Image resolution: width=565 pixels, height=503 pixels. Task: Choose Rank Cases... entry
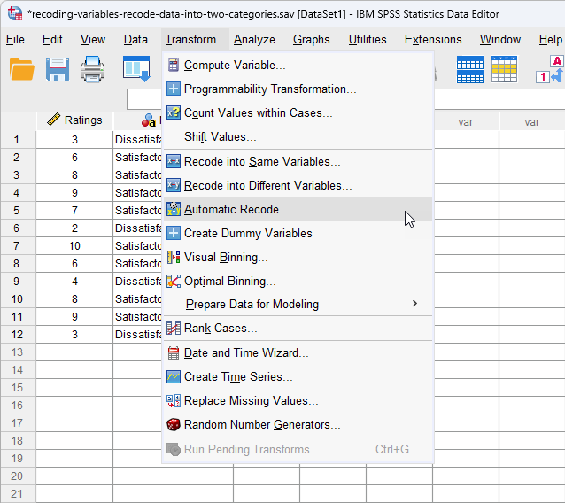pos(298,329)
